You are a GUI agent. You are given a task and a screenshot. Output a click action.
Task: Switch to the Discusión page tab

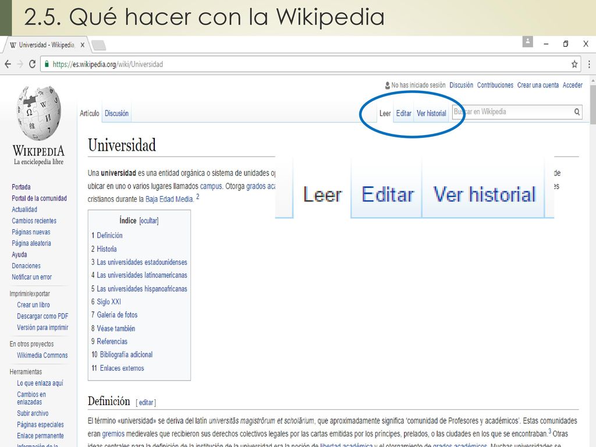point(116,113)
